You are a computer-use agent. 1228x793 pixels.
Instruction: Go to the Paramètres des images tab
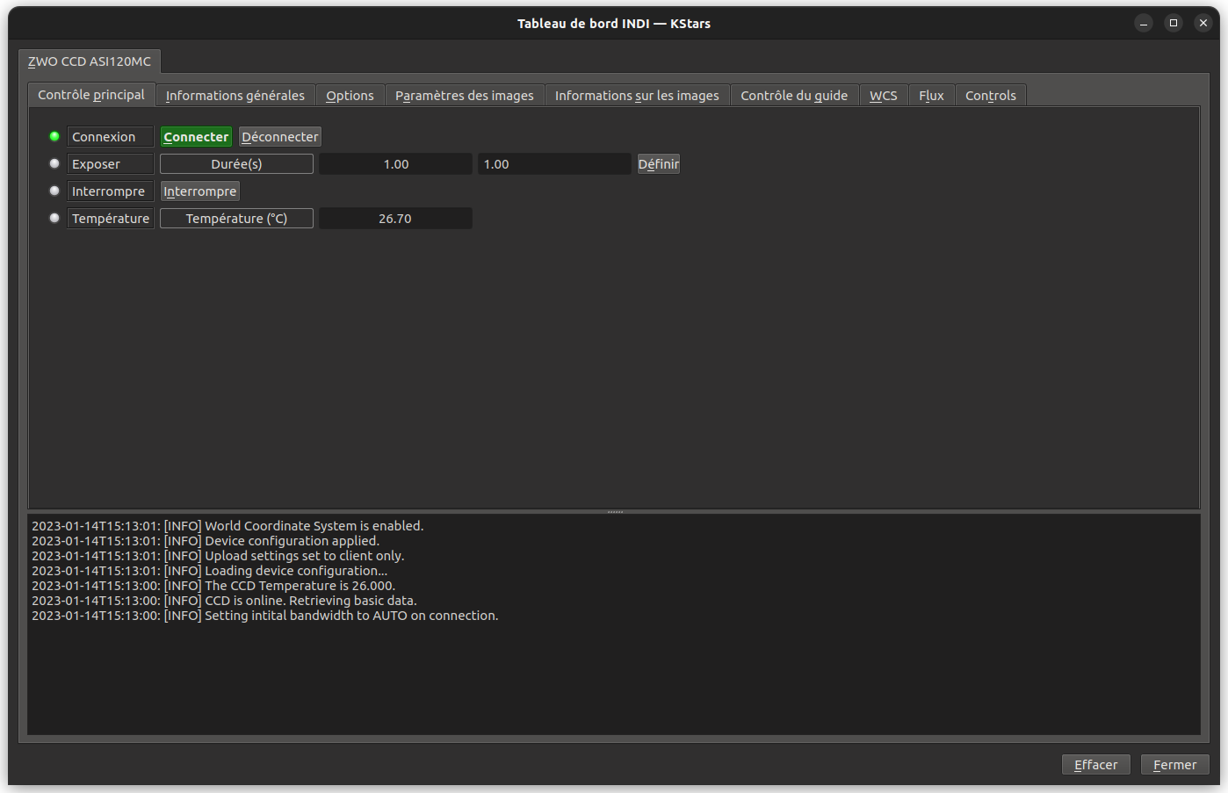(465, 96)
